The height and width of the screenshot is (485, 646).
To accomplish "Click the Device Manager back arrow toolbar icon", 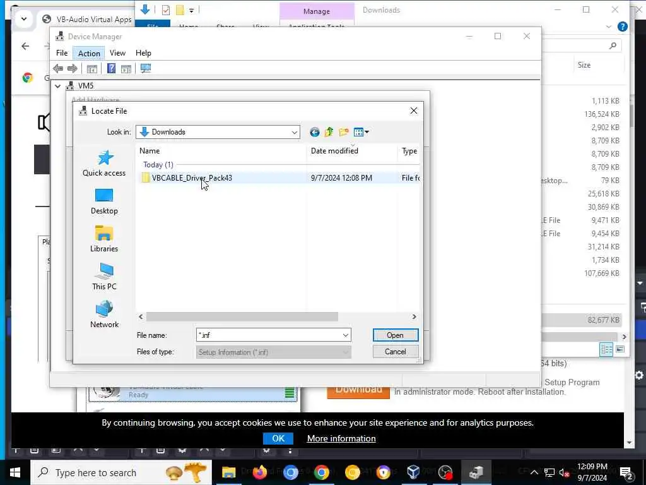I will coord(58,68).
